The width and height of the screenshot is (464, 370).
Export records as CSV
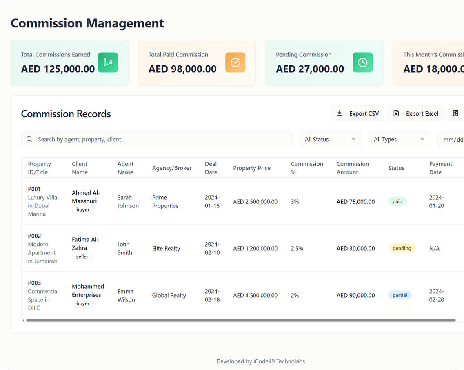coord(357,113)
